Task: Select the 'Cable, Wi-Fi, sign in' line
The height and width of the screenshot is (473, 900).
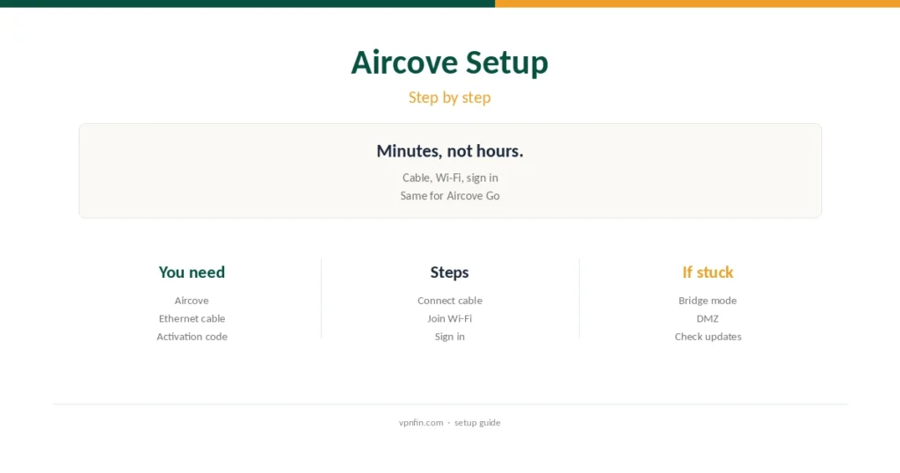Action: pos(449,178)
